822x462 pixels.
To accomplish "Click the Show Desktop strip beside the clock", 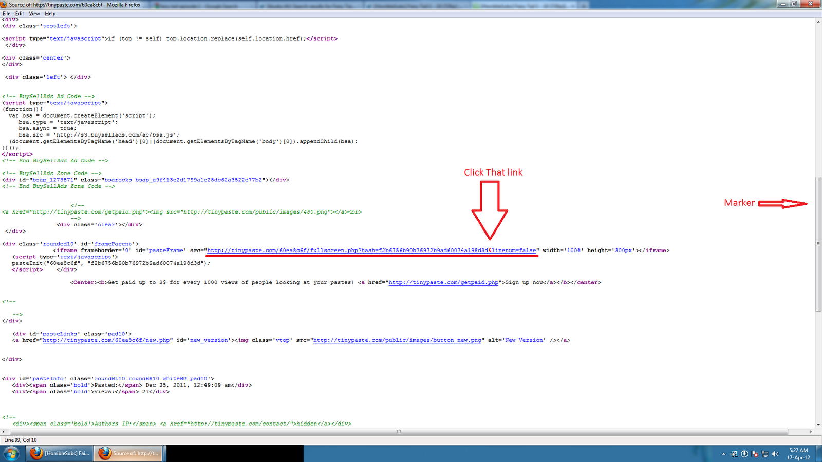I will [818, 454].
